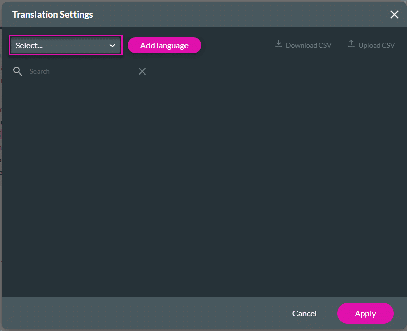Click the Upload CSV link
Screen dimensions: 407x331
pyautogui.click(x=377, y=45)
